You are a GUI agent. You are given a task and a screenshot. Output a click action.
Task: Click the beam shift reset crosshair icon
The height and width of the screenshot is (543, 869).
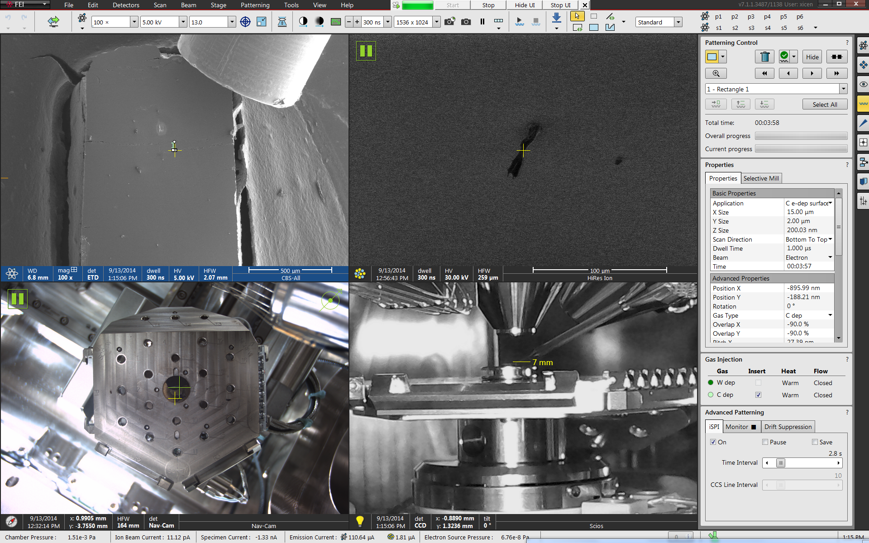pos(245,22)
